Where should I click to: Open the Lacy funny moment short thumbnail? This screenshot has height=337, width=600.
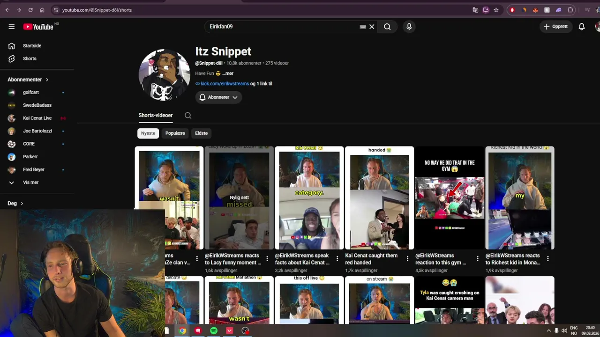tap(239, 198)
